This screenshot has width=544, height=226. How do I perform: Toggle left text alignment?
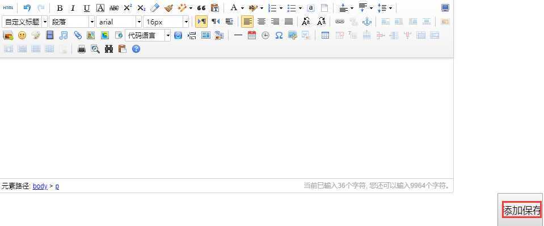coord(247,22)
